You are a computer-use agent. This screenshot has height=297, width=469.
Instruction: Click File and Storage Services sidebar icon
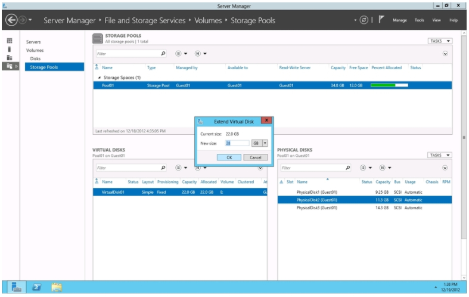pyautogui.click(x=10, y=66)
